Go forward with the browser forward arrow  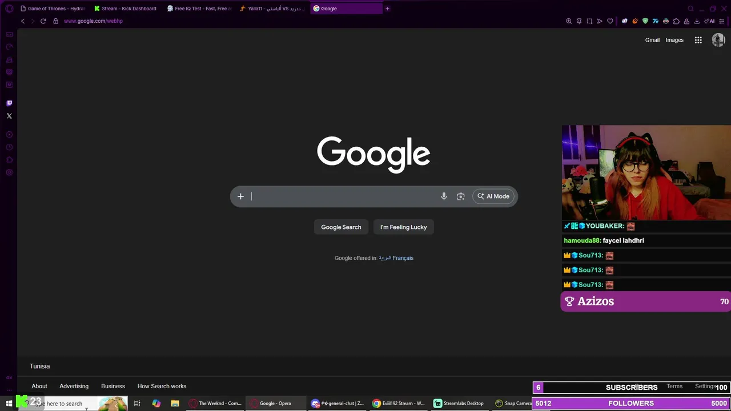pos(33,21)
